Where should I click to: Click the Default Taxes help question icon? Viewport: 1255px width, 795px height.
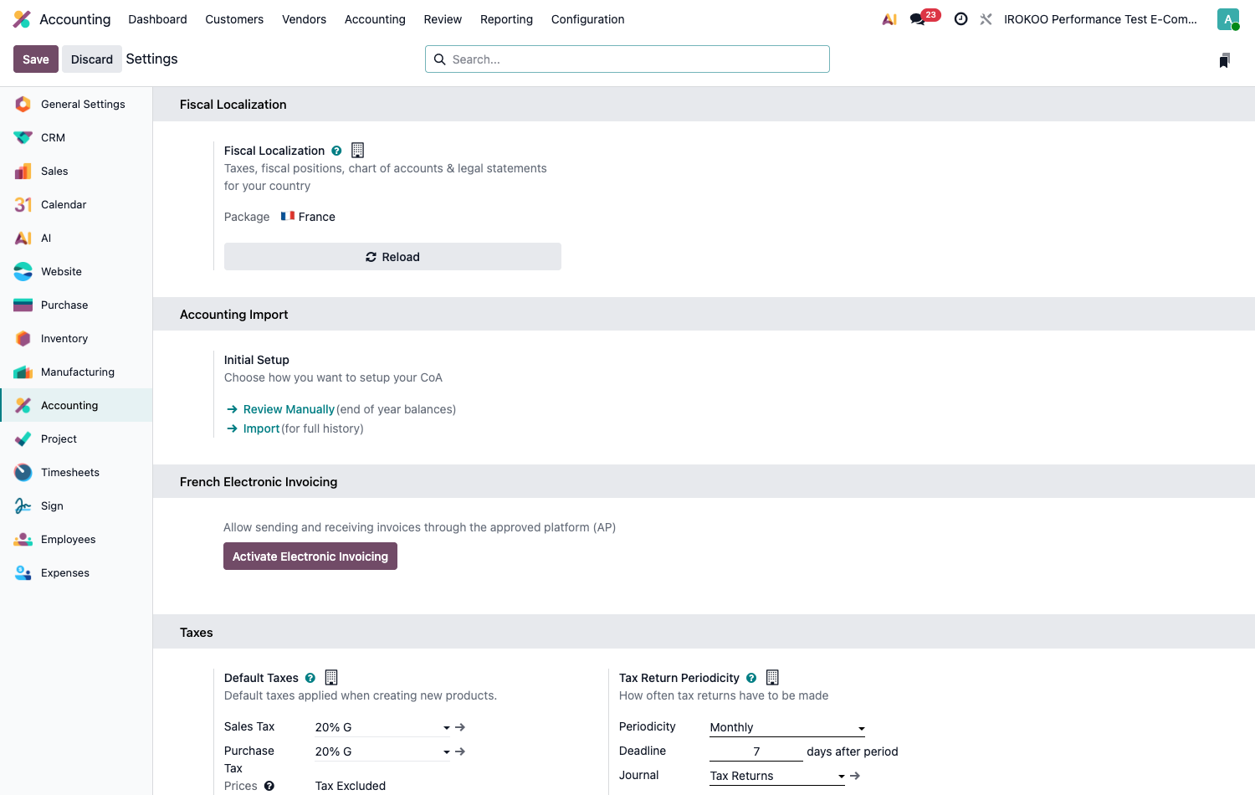click(x=310, y=678)
